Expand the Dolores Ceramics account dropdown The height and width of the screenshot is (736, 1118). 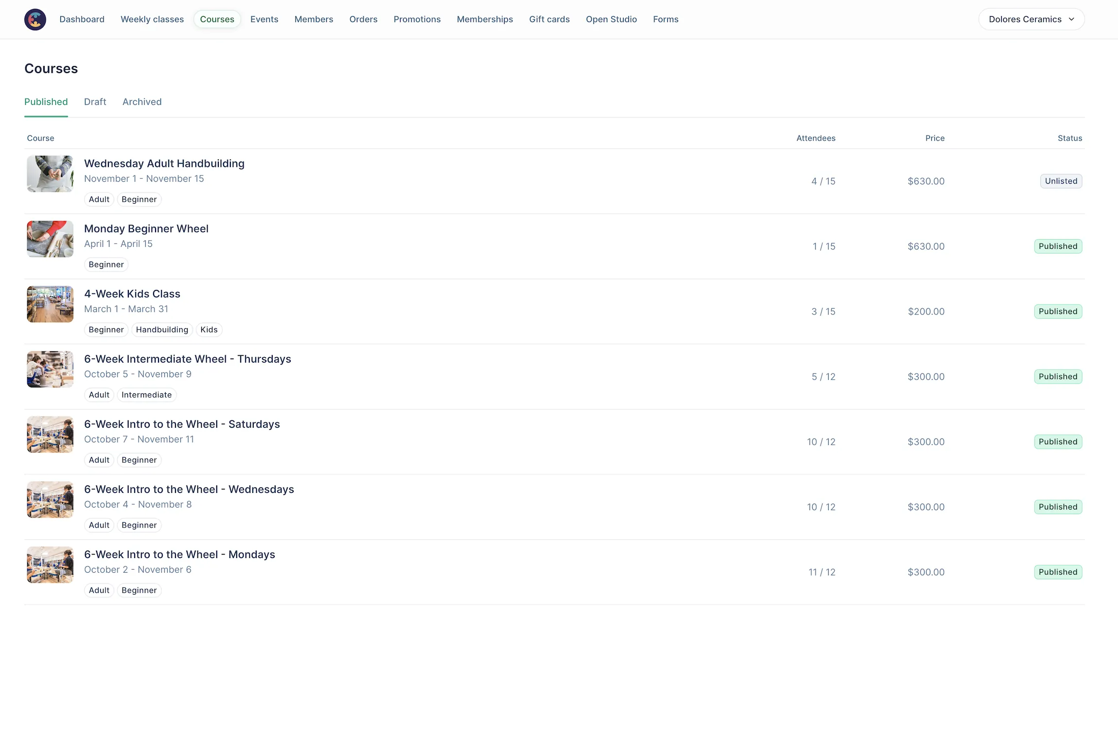1031,19
